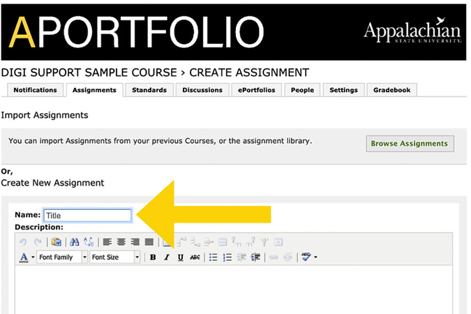Click the text color A button
This screenshot has width=471, height=314.
coord(24,257)
